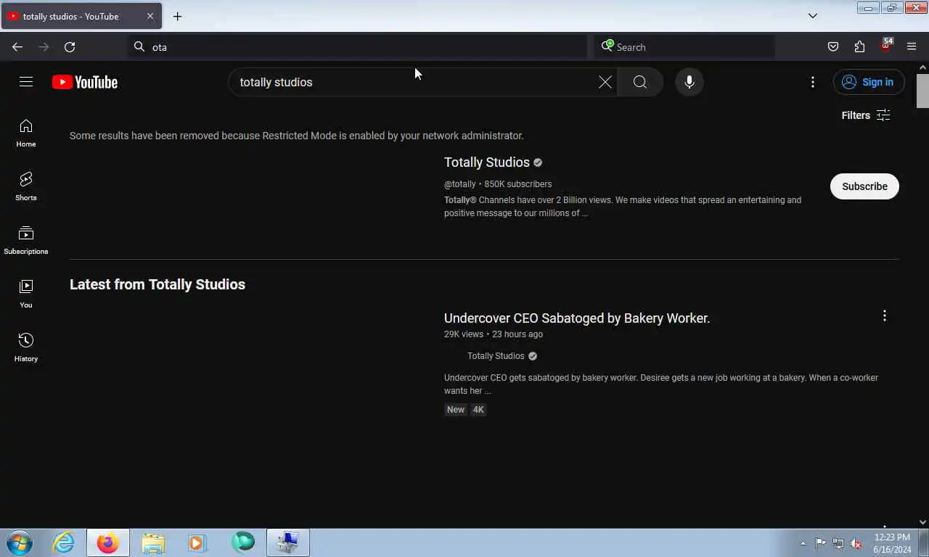929x557 pixels.
Task: Click the 4K badge on the video
Action: (478, 410)
